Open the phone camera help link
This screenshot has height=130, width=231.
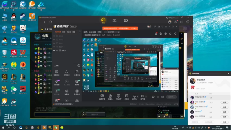pos(64,104)
